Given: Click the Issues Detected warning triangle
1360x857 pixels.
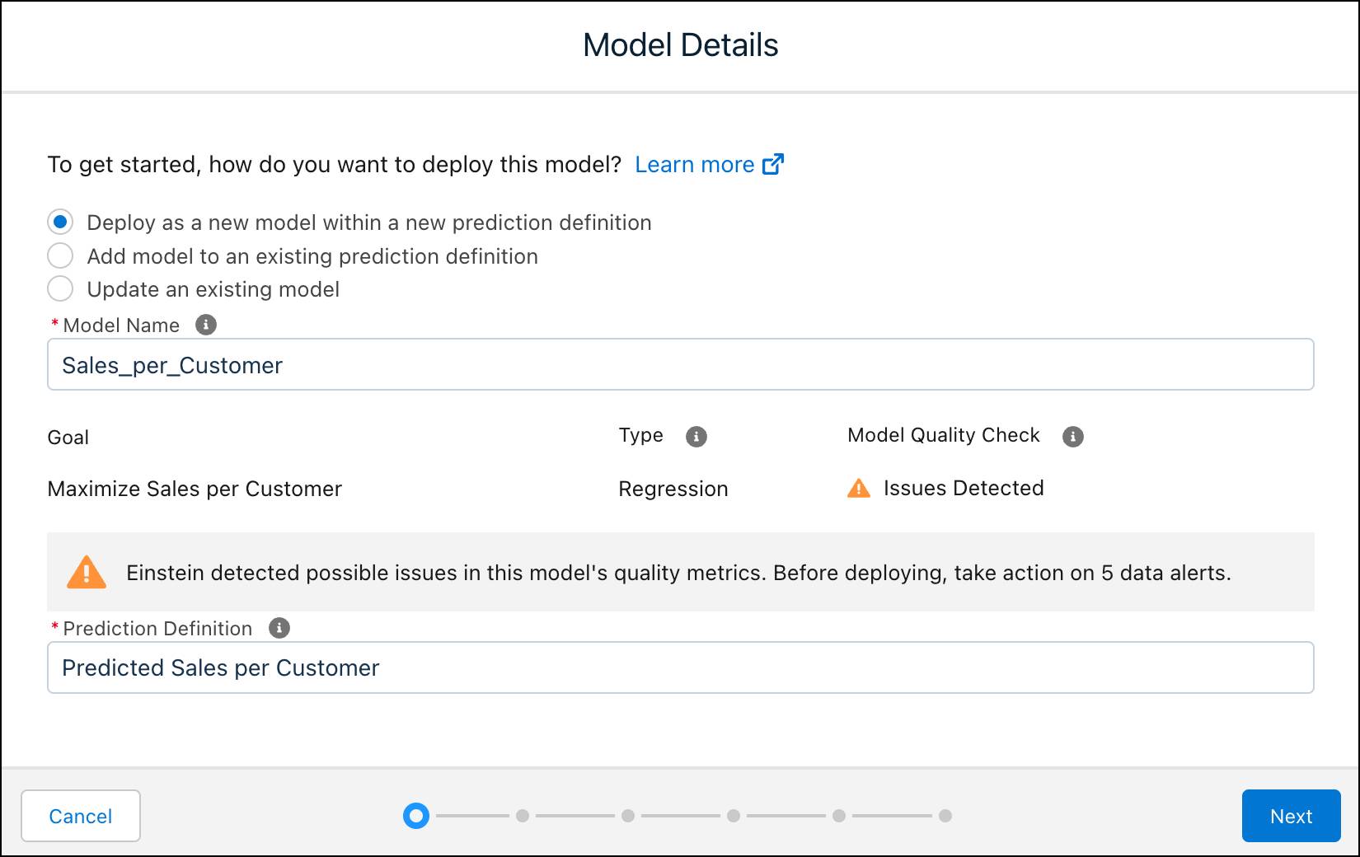Looking at the screenshot, I should [x=857, y=488].
